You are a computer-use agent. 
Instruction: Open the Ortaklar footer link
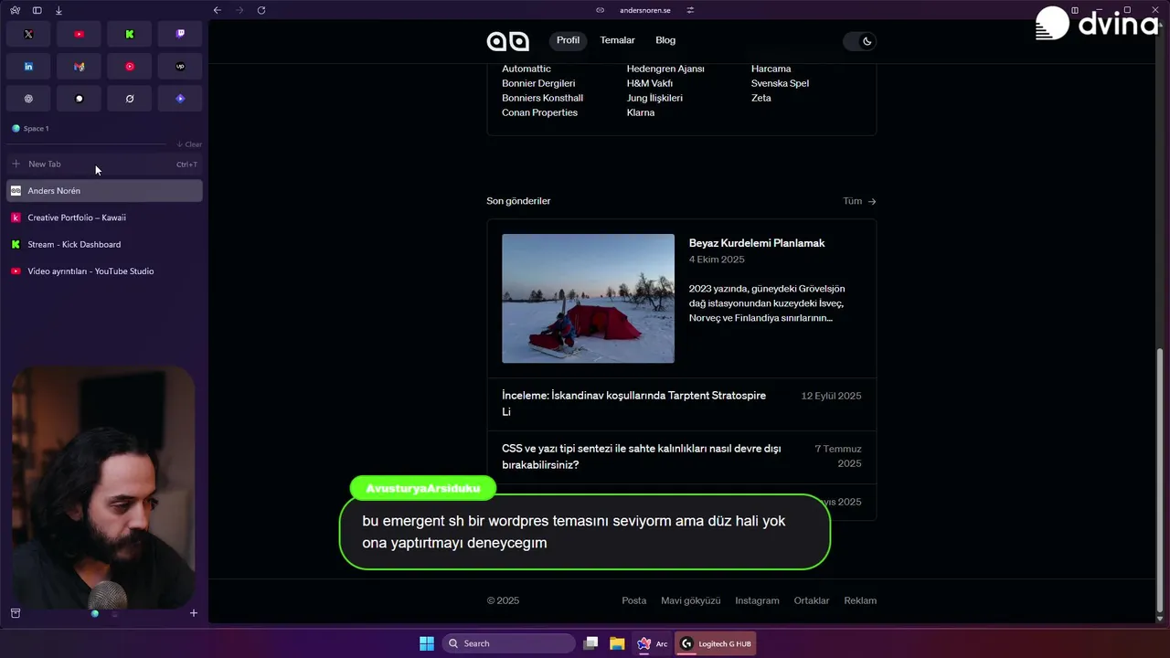(x=811, y=600)
